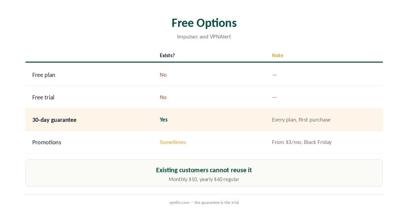Select the 'Impulsec and VPNAlert' subtitle
Image resolution: width=408 pixels, height=209 pixels.
point(204,37)
